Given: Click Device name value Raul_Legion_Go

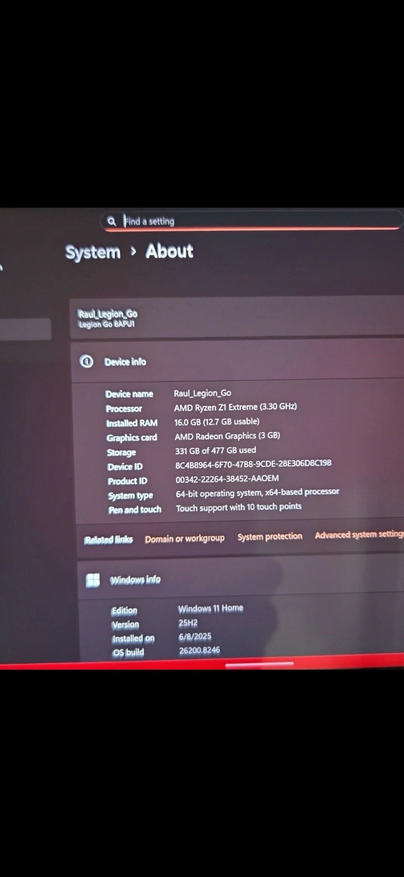Looking at the screenshot, I should (203, 393).
